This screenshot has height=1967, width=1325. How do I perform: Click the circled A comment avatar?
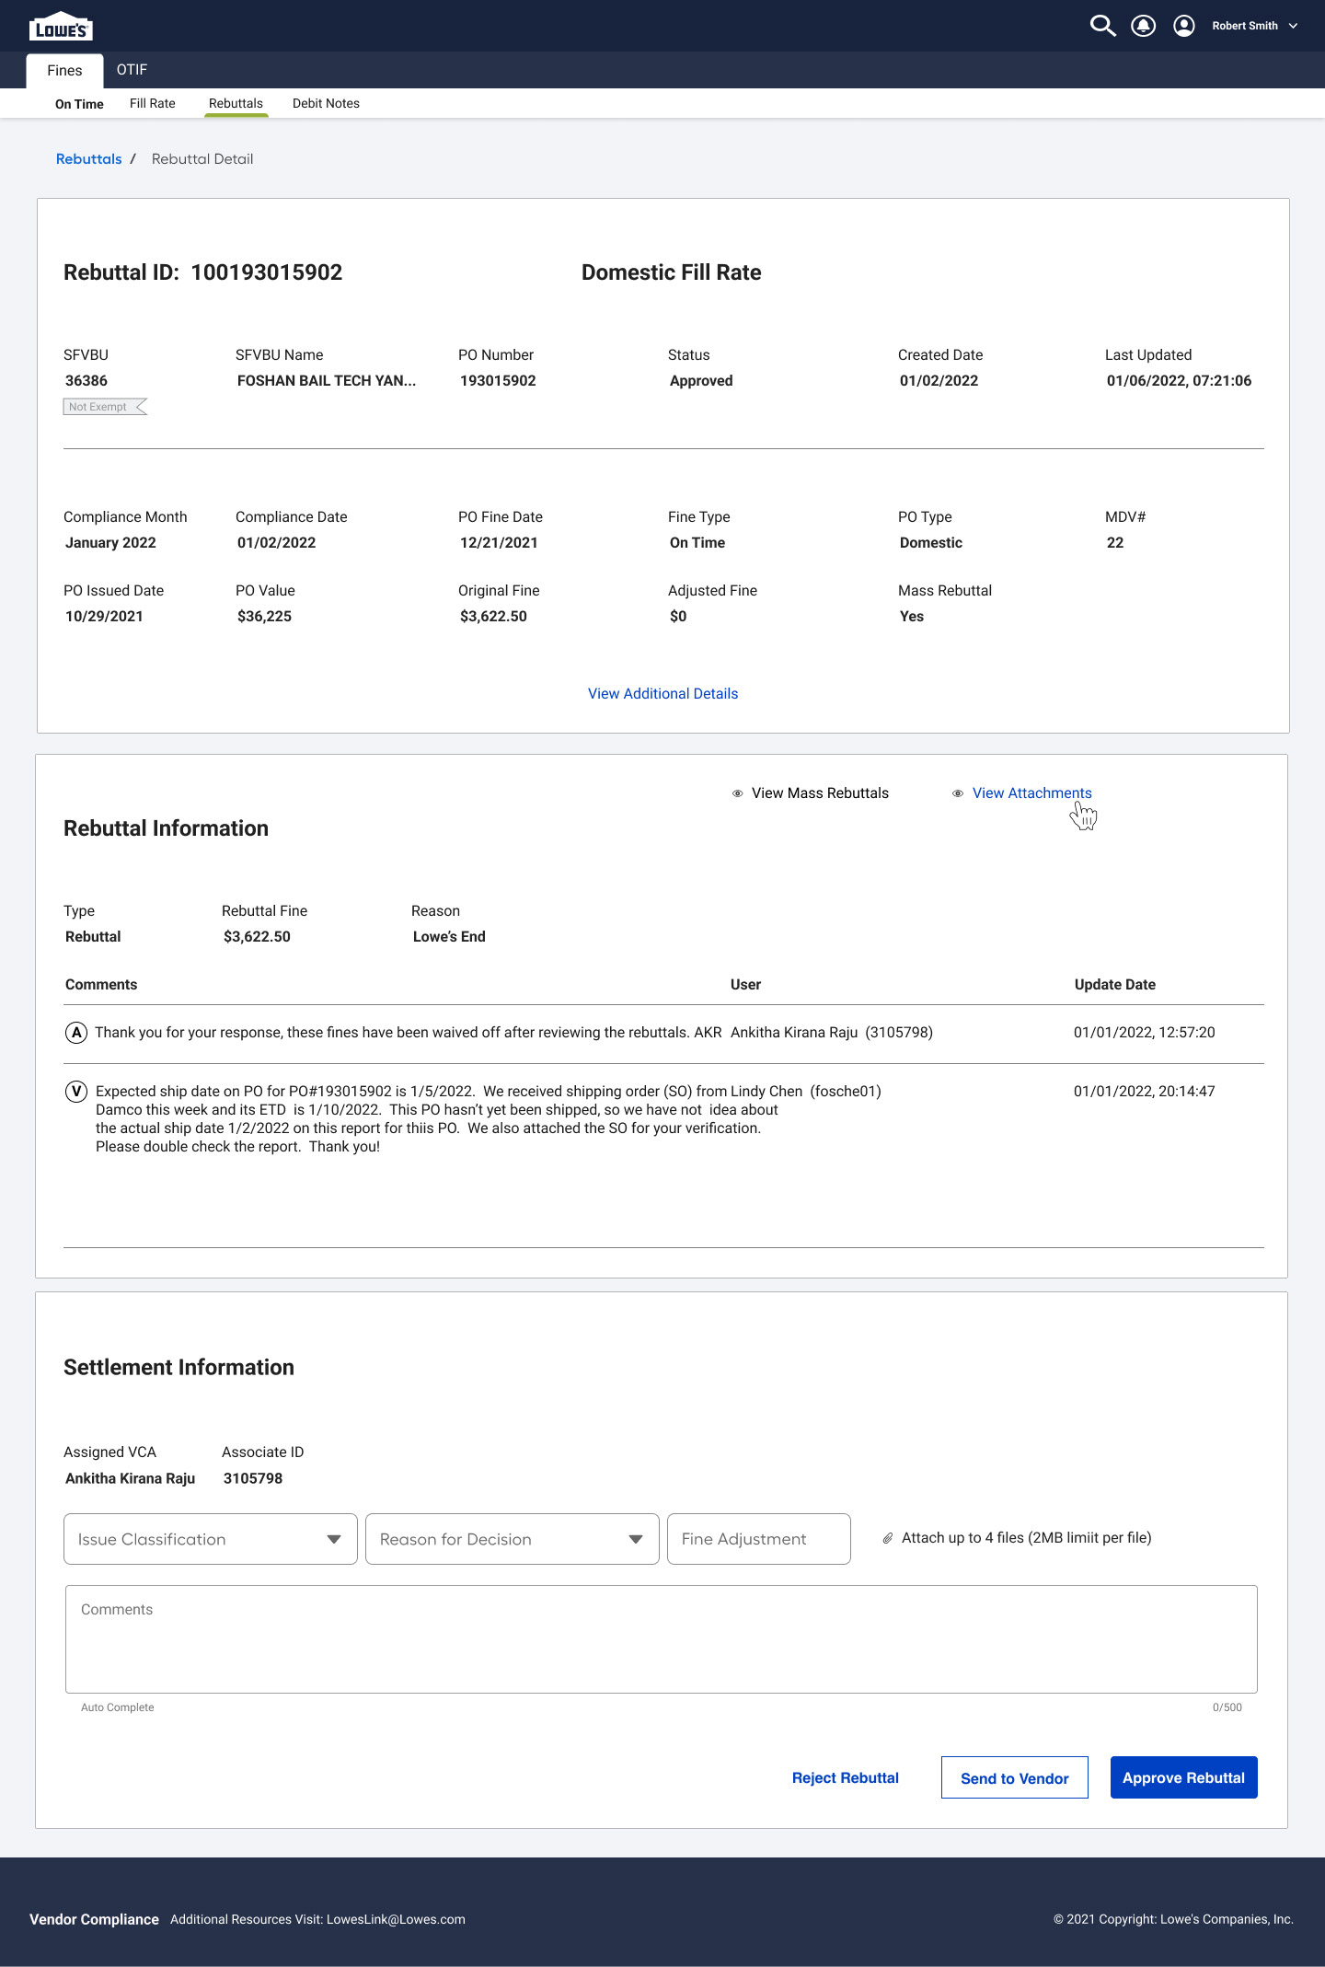click(76, 1033)
